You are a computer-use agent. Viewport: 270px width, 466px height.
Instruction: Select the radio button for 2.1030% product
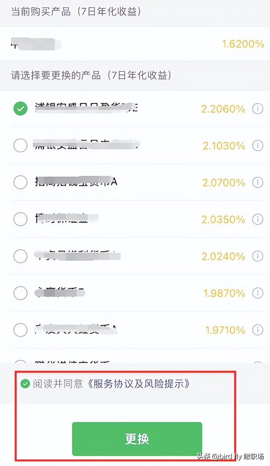point(20,146)
